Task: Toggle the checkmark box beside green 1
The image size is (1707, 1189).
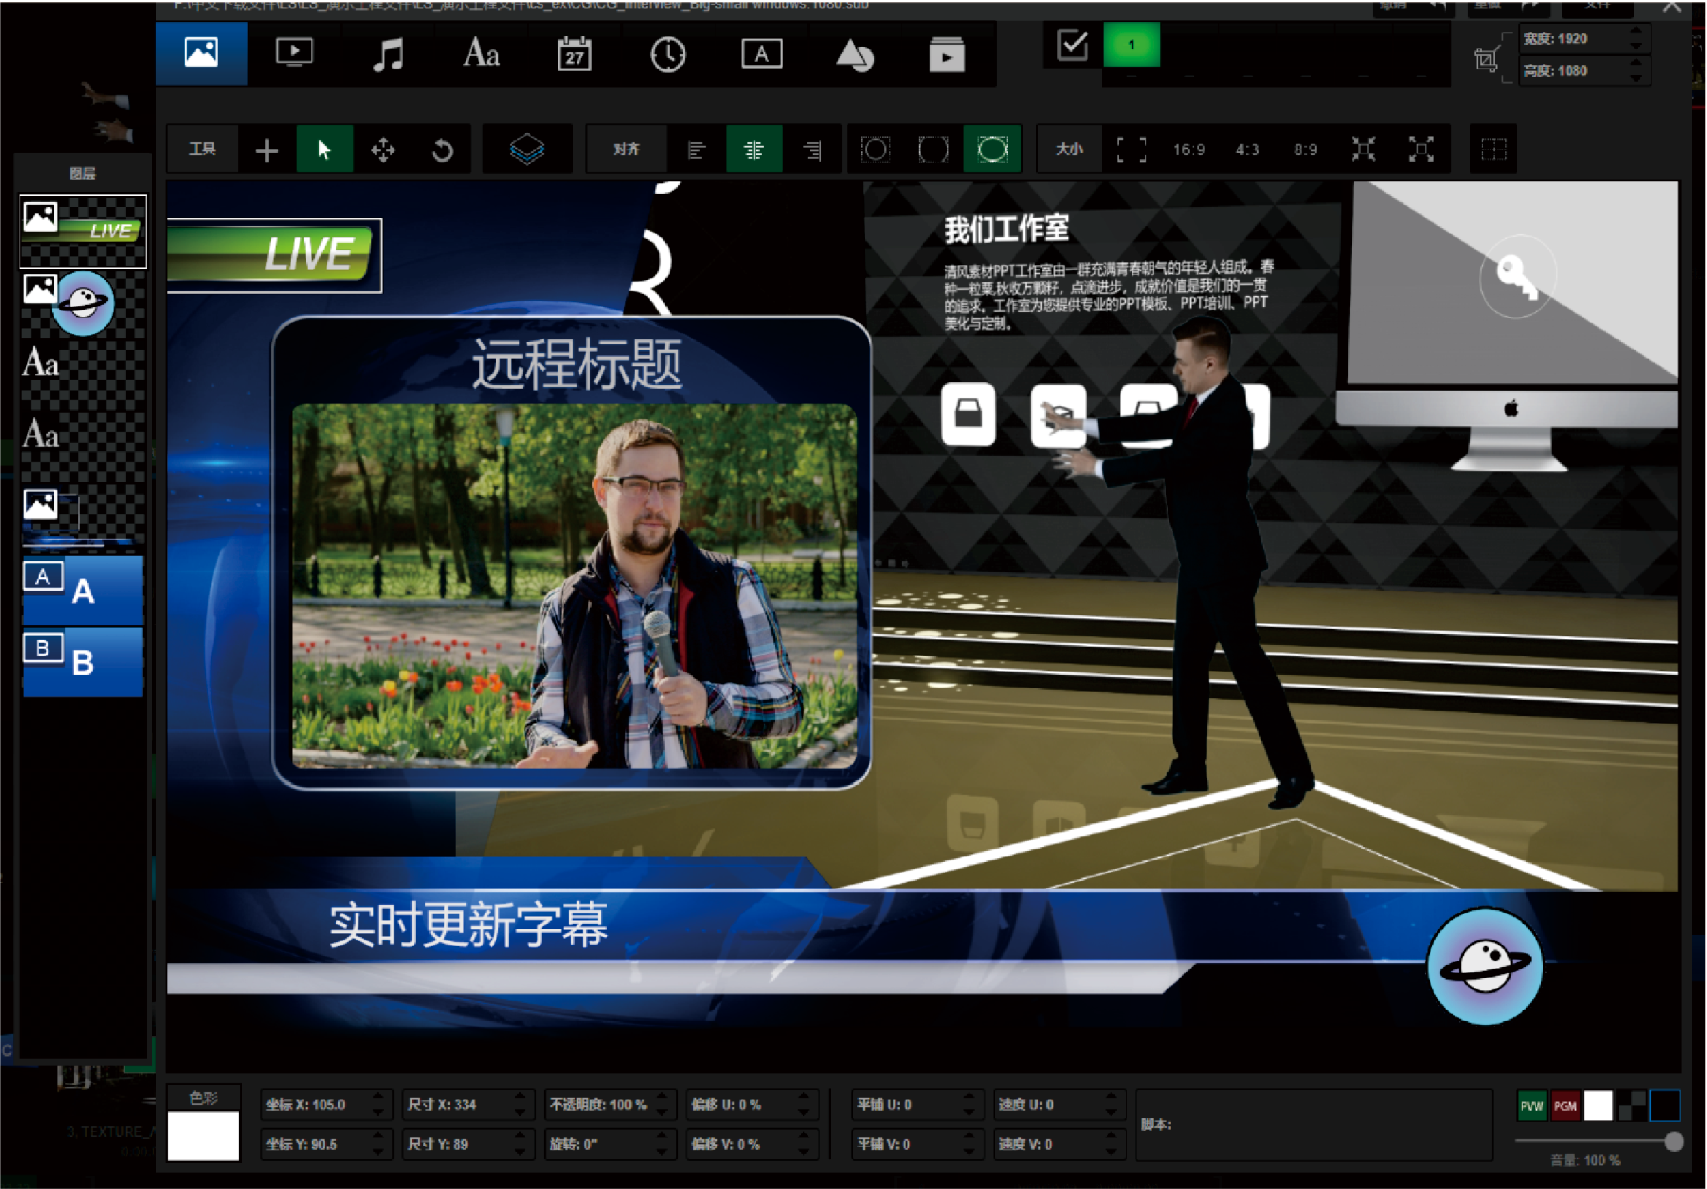Action: [1072, 45]
